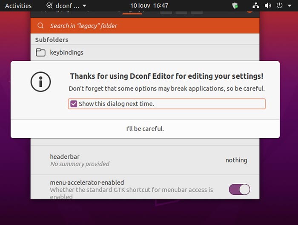The width and height of the screenshot is (298, 225).
Task: Click the I'll be careful button
Action: [x=145, y=129]
